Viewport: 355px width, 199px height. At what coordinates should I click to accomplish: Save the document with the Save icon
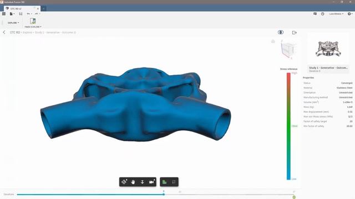[x=21, y=14]
